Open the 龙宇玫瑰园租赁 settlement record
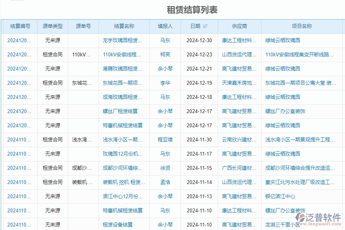 click(x=123, y=40)
